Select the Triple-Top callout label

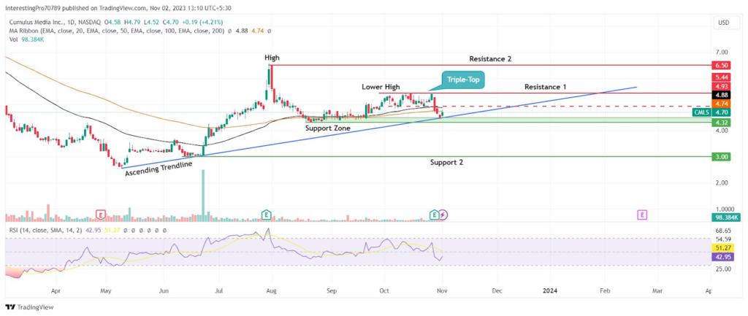pos(462,80)
